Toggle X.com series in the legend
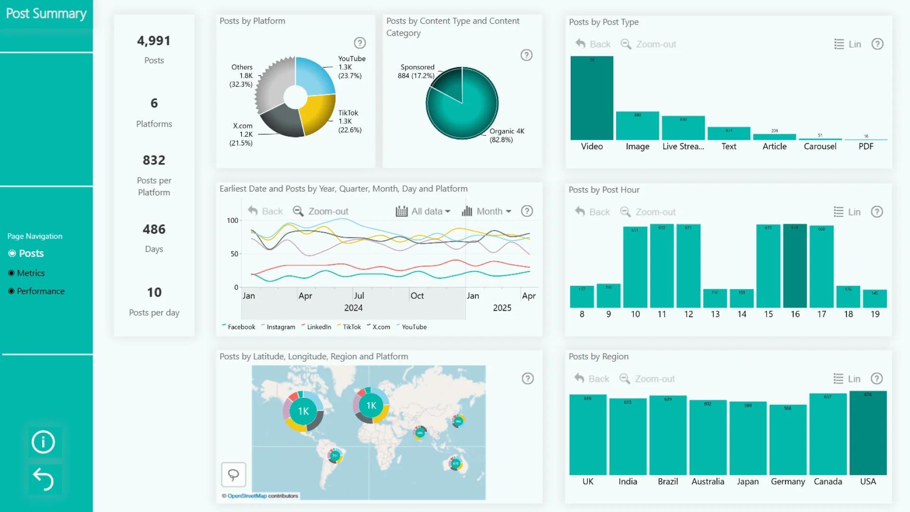This screenshot has height=512, width=910. pyautogui.click(x=378, y=327)
